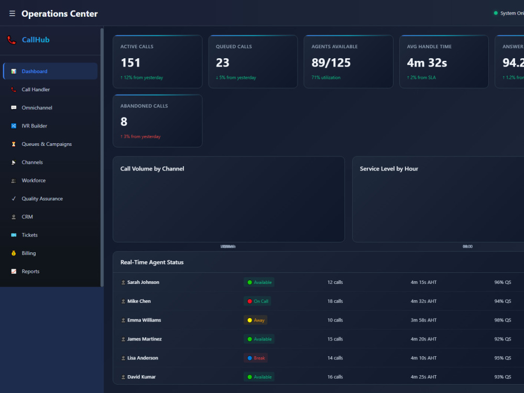Click "71% utilization" text
Viewport: 524px width, 393px height.
point(326,78)
